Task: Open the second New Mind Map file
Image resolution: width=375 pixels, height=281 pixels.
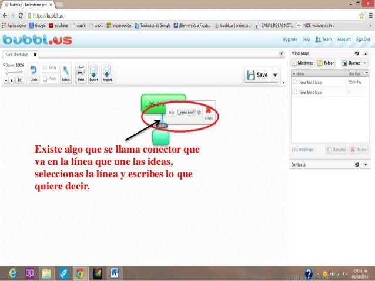Action: point(329,92)
